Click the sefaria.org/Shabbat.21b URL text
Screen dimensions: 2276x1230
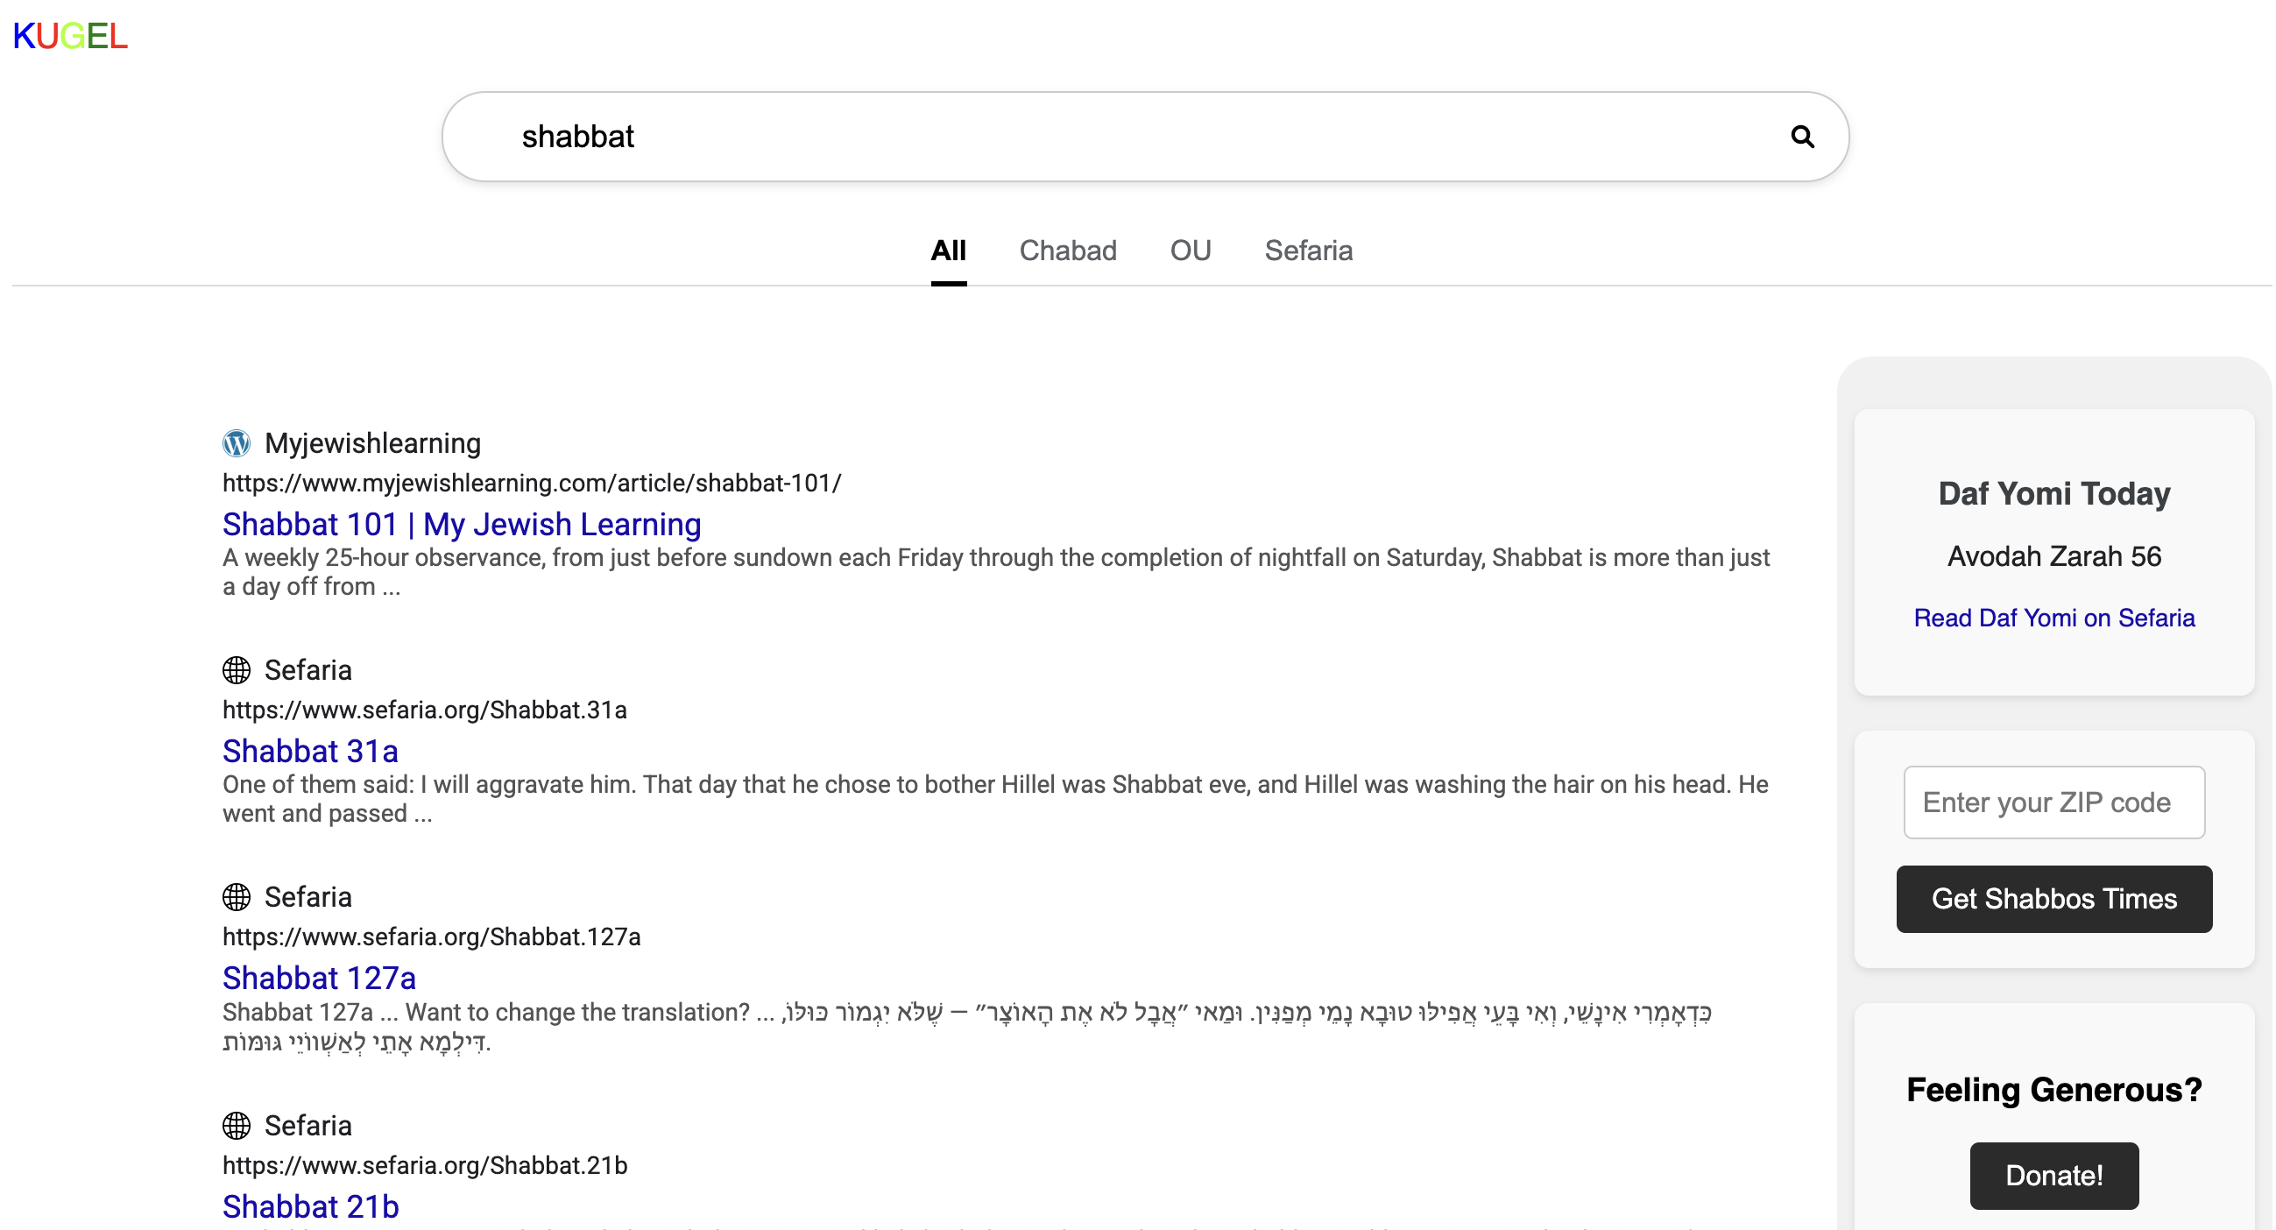(425, 1166)
